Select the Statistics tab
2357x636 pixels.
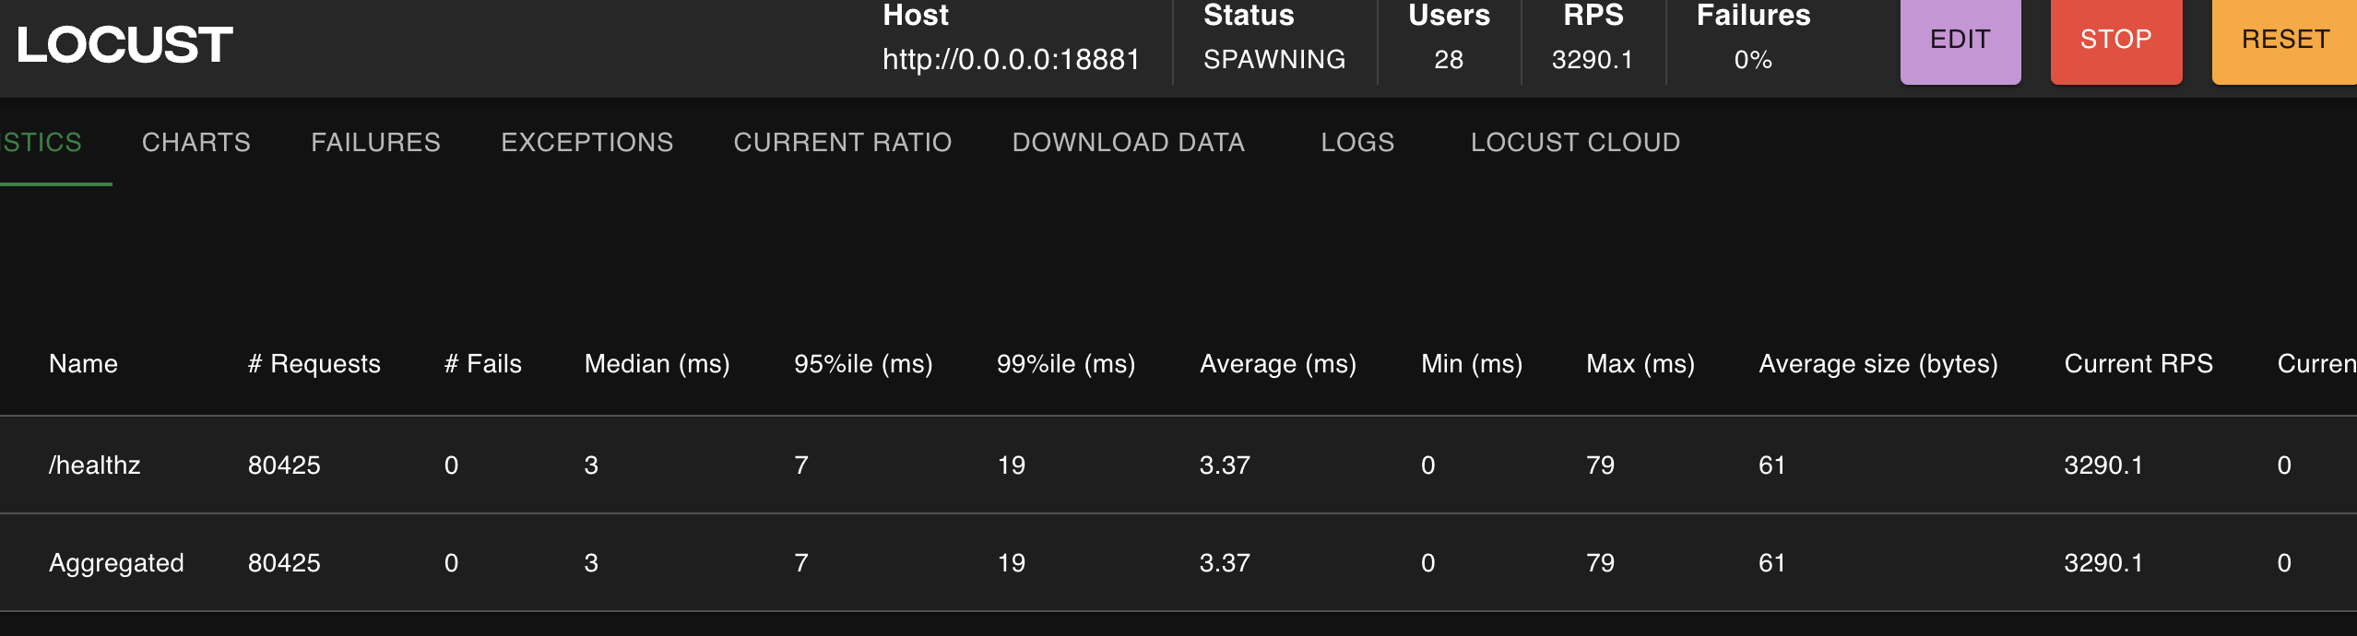point(41,142)
